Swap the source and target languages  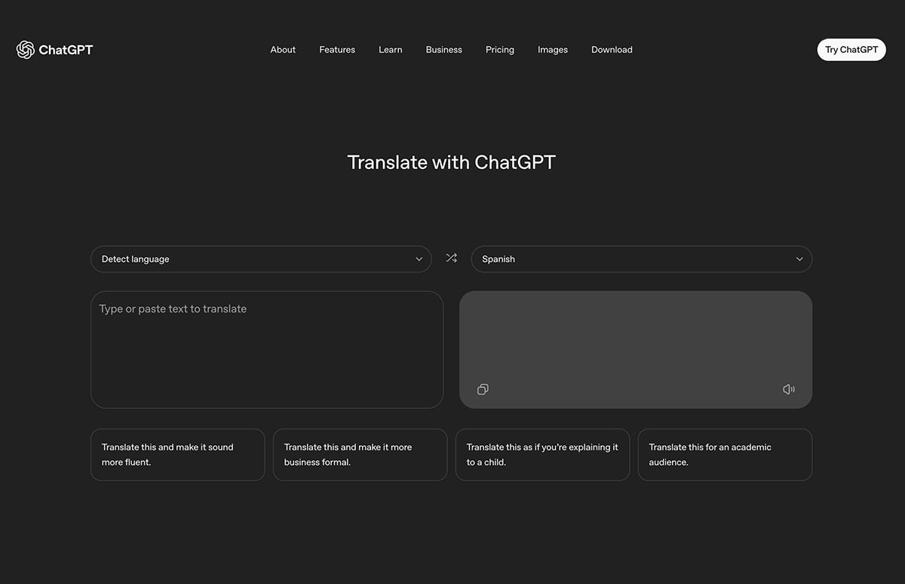pos(451,258)
